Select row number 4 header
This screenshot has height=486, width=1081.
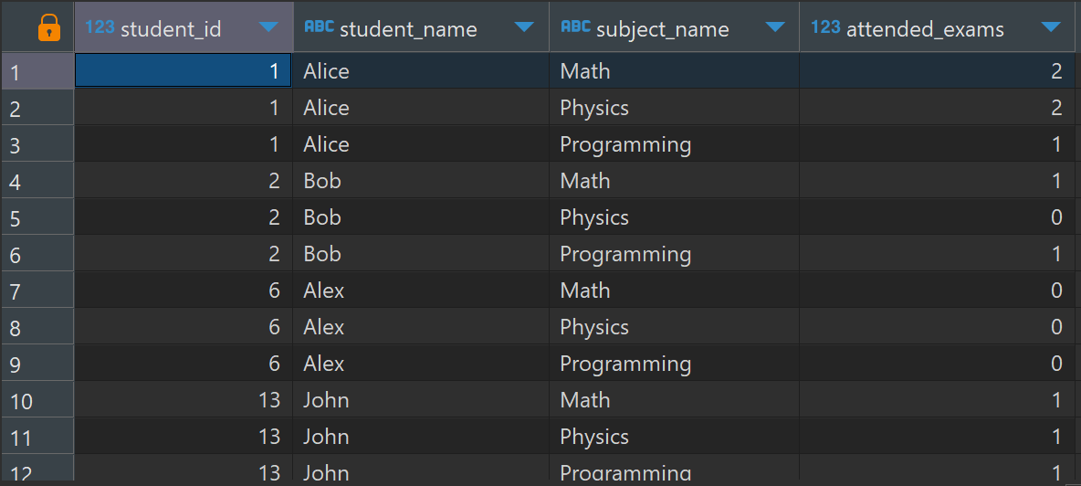tap(37, 181)
